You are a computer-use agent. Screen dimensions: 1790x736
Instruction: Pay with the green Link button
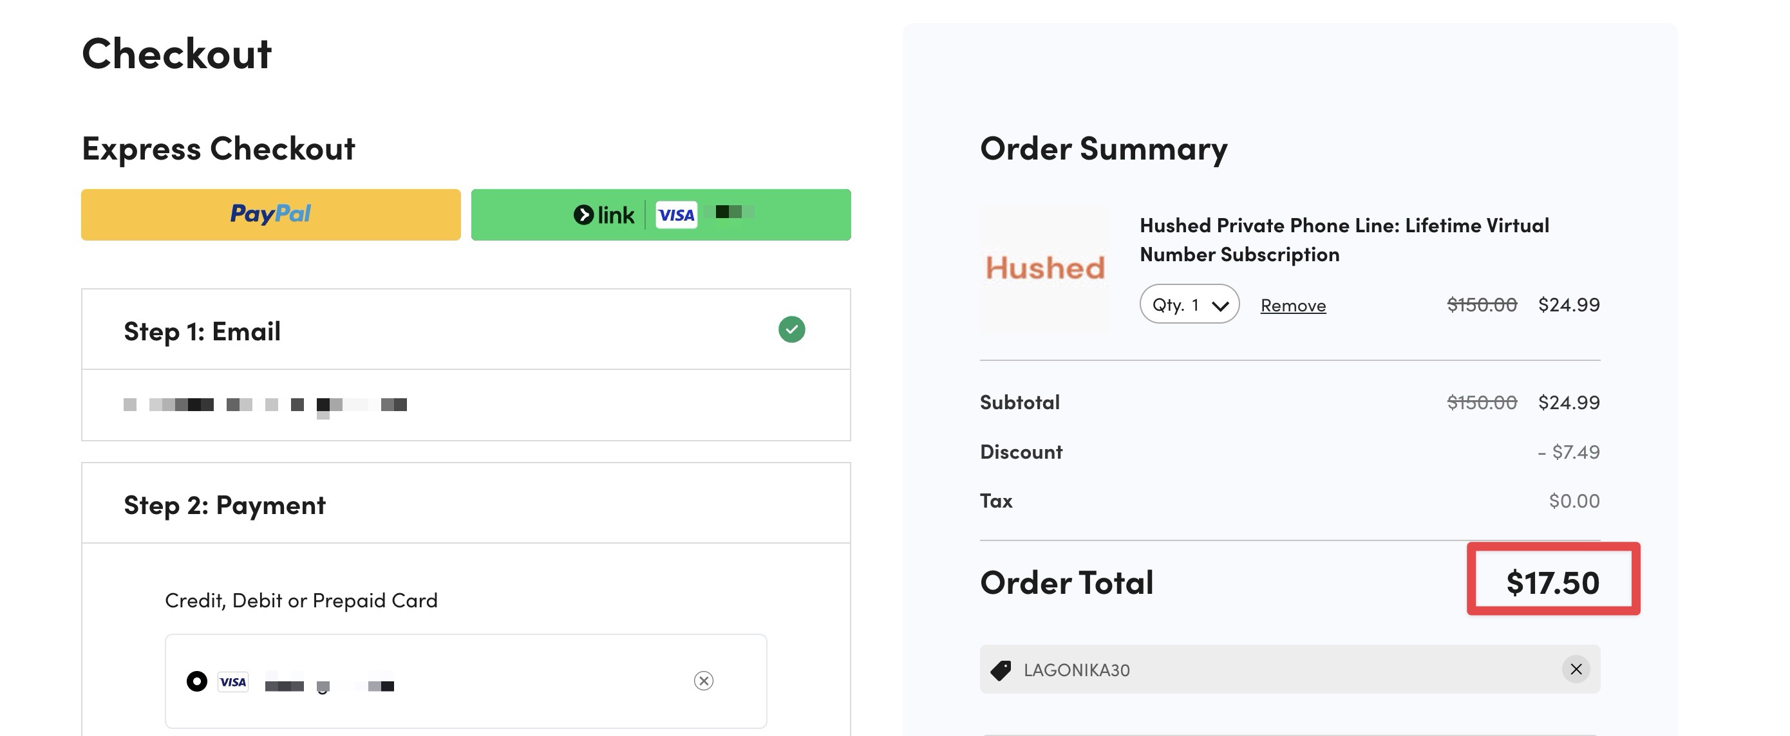[x=661, y=214]
